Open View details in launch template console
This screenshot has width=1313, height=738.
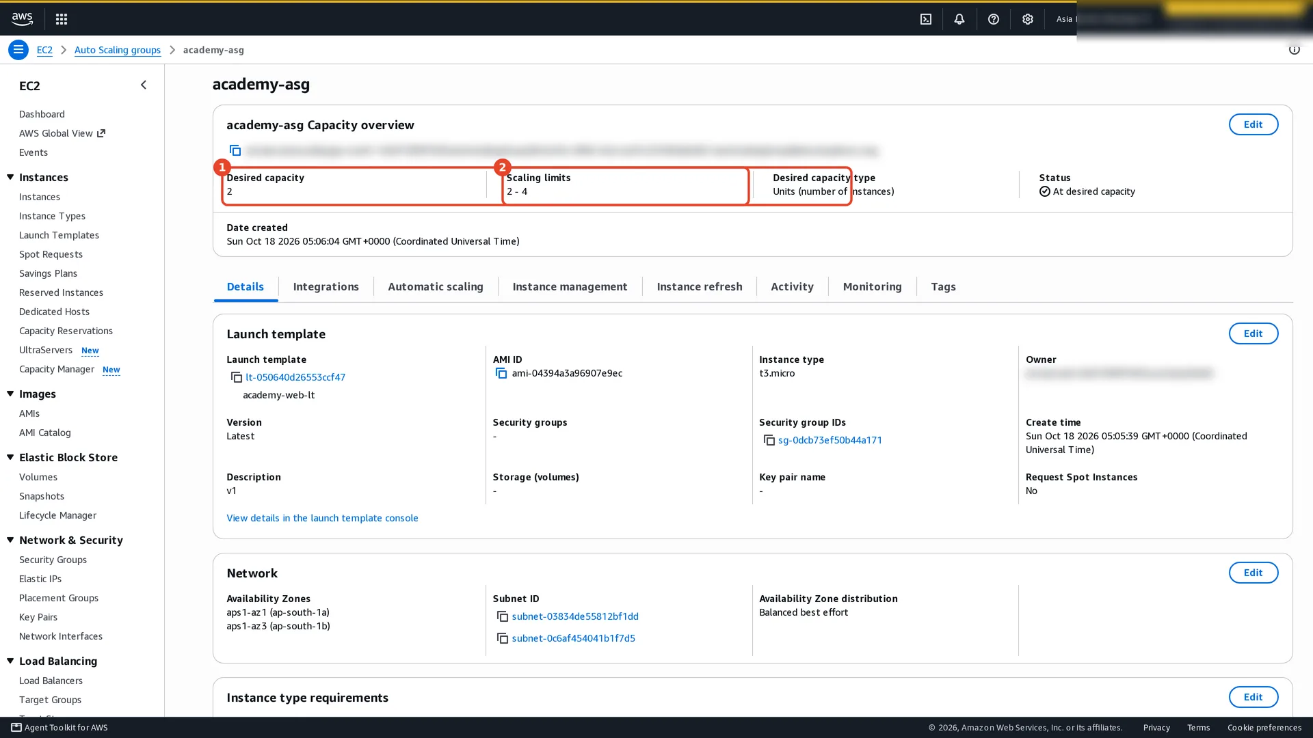(322, 518)
